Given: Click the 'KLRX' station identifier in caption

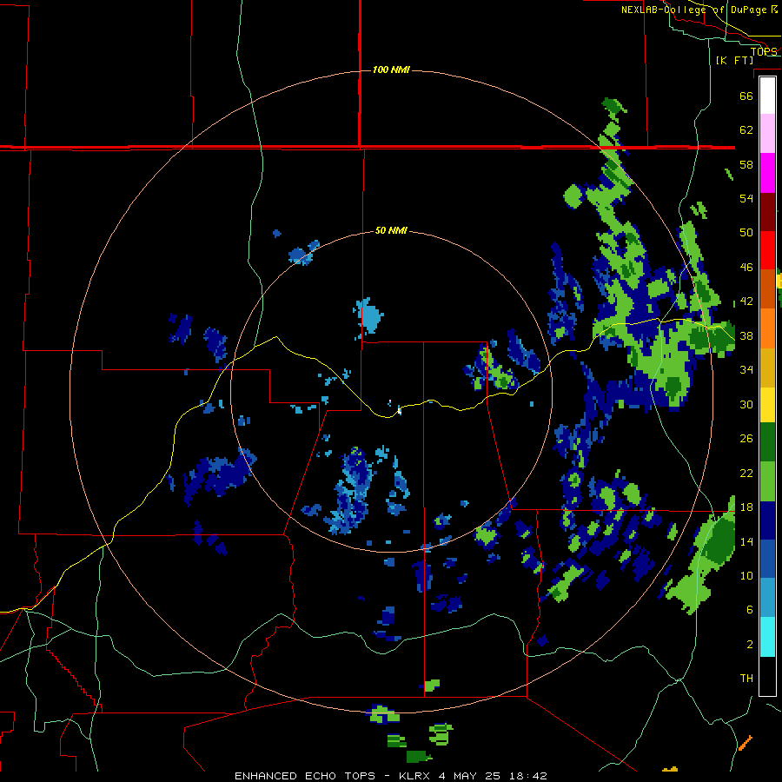Looking at the screenshot, I should coord(415,776).
